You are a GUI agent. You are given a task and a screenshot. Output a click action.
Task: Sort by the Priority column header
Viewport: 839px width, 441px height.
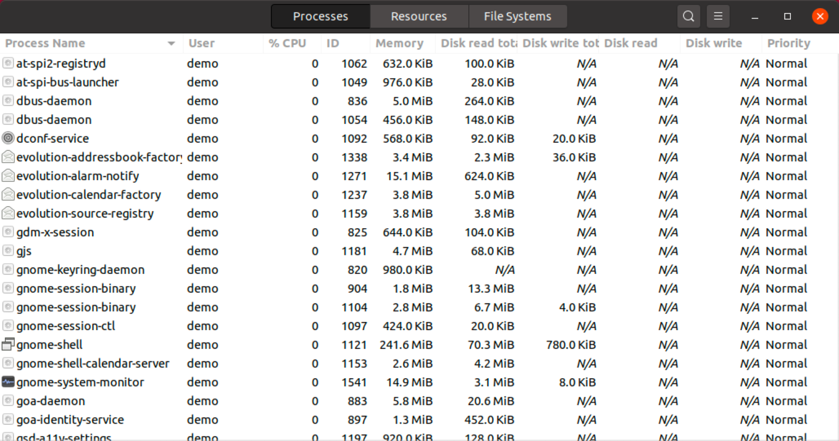click(x=800, y=43)
